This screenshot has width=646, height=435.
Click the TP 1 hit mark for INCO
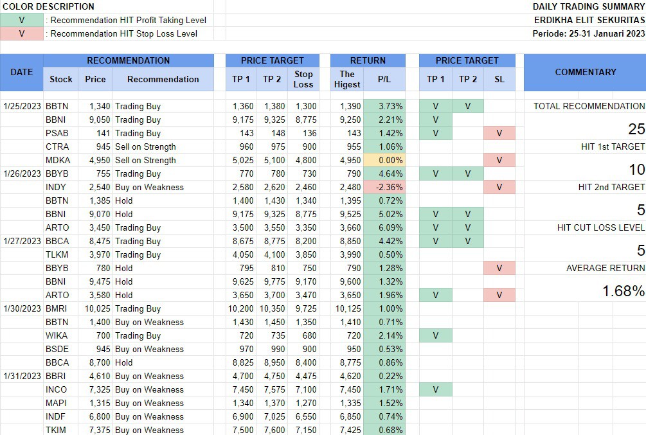pyautogui.click(x=435, y=389)
